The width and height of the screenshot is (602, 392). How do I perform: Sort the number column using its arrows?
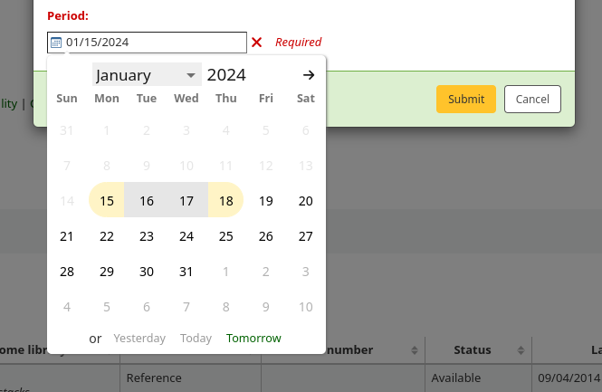pos(415,350)
